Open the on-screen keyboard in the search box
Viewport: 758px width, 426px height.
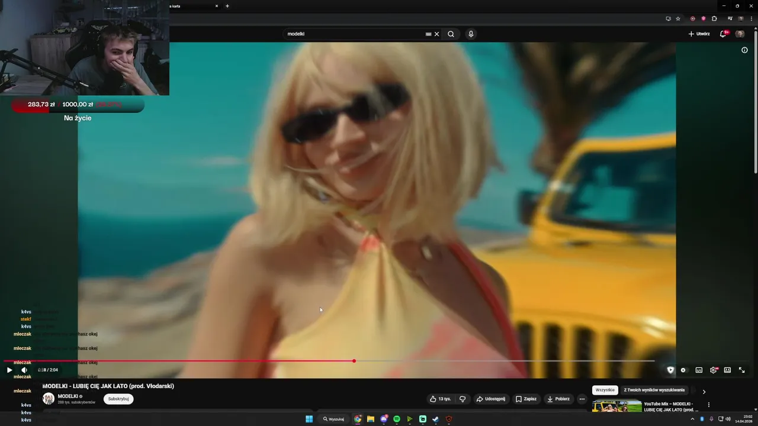pos(428,34)
